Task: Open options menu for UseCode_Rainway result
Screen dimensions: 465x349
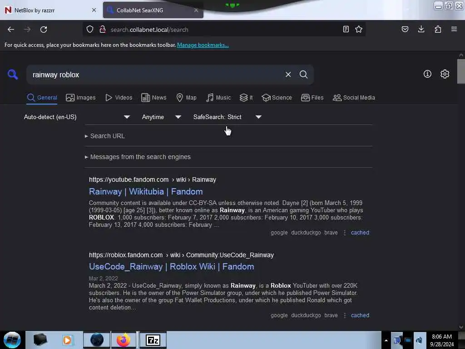Action: point(345,315)
